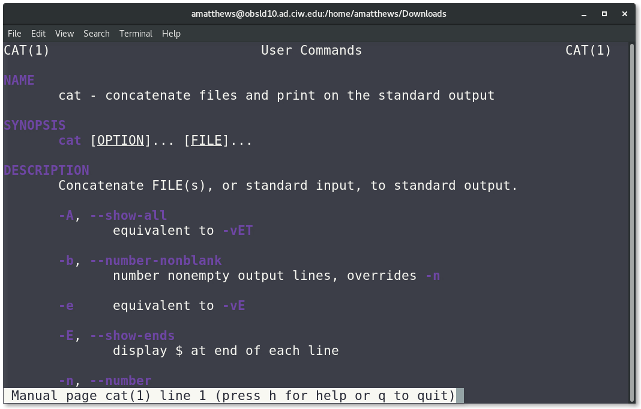Image resolution: width=641 pixels, height=409 pixels.
Task: Click the DESCRIPTION section heading
Action: (47, 170)
